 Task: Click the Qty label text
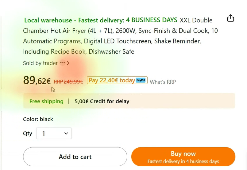[28, 133]
